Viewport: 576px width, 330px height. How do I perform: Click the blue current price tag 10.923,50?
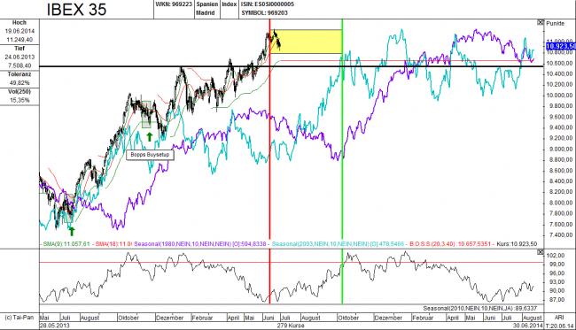pyautogui.click(x=561, y=46)
